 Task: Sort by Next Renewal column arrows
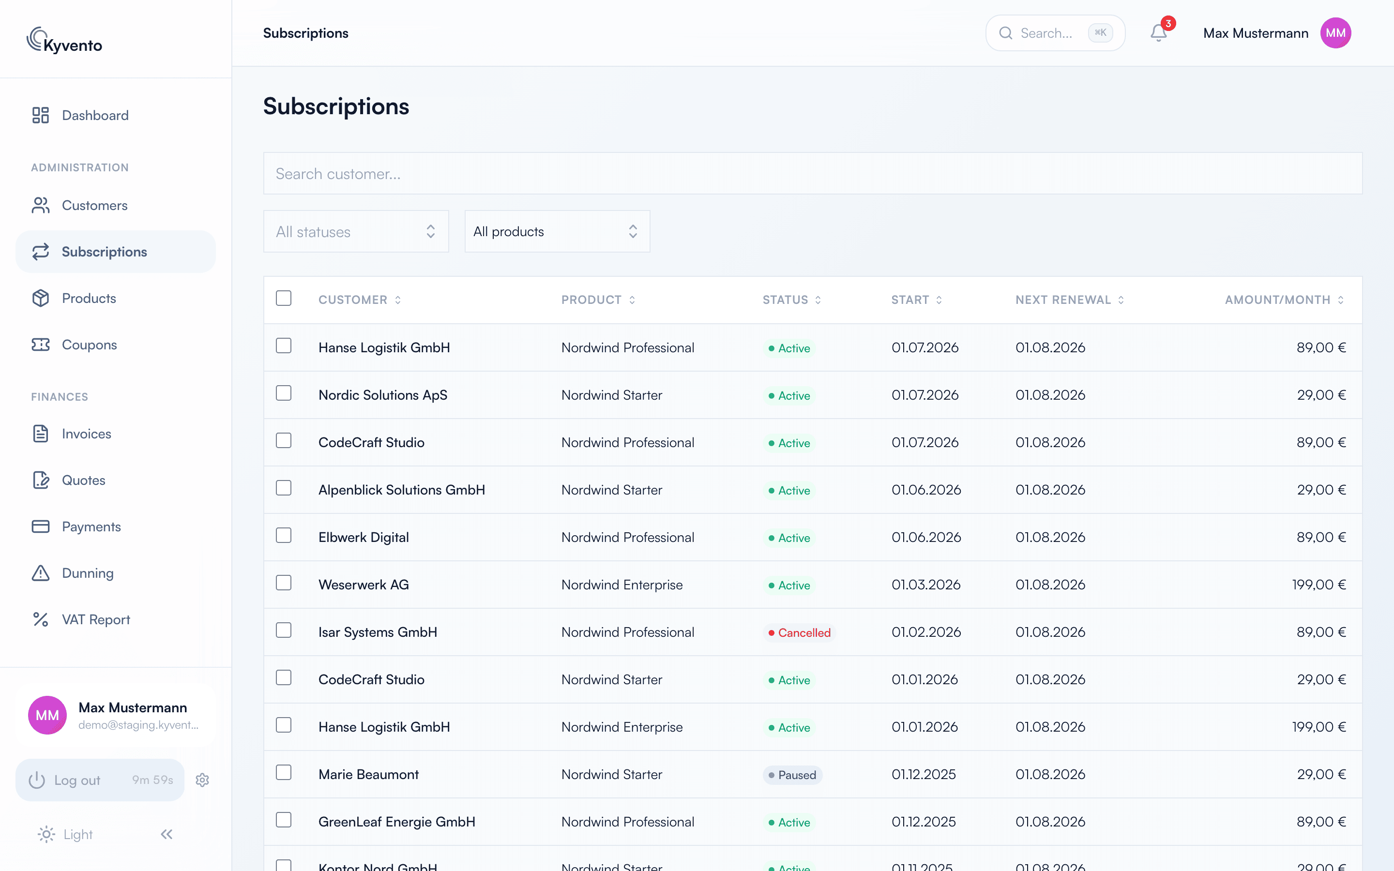1121,300
